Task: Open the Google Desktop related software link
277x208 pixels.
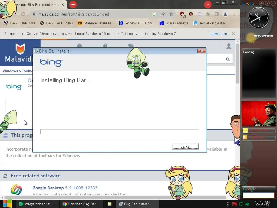Action: pos(65,188)
